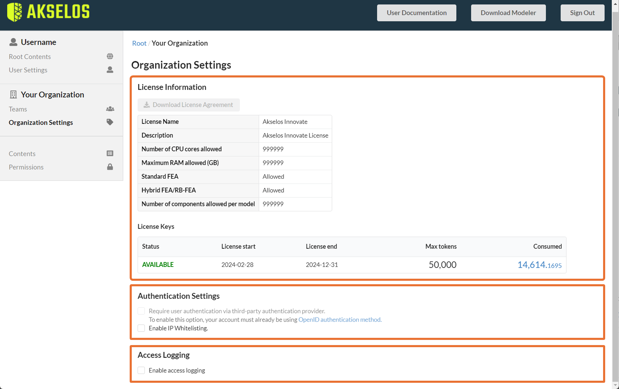Click the AVAILABLE license status

pyautogui.click(x=158, y=265)
